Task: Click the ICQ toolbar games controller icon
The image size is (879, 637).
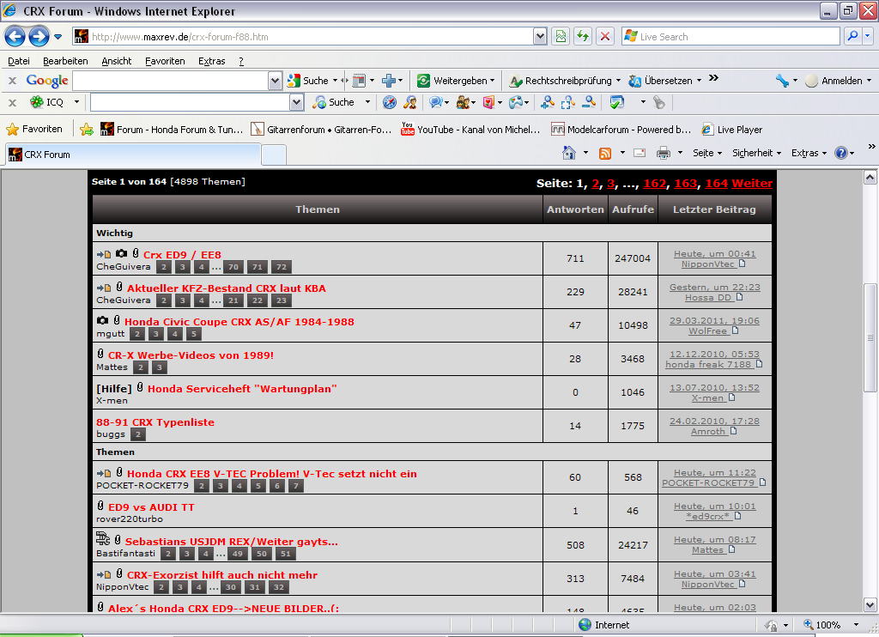Action: (x=516, y=102)
